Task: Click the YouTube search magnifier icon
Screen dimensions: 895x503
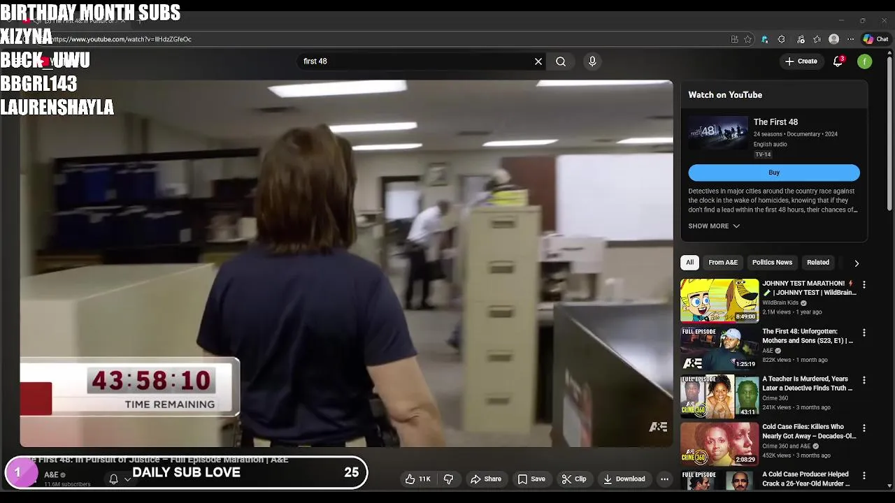Action: 561,61
